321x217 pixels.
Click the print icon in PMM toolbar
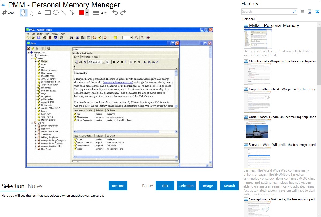click(44, 38)
